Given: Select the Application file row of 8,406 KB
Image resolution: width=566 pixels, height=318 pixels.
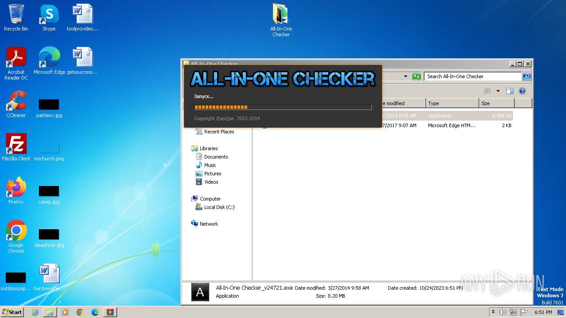Looking at the screenshot, I should pos(447,116).
